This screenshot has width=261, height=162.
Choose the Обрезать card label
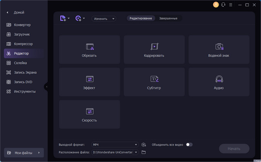[89, 55]
